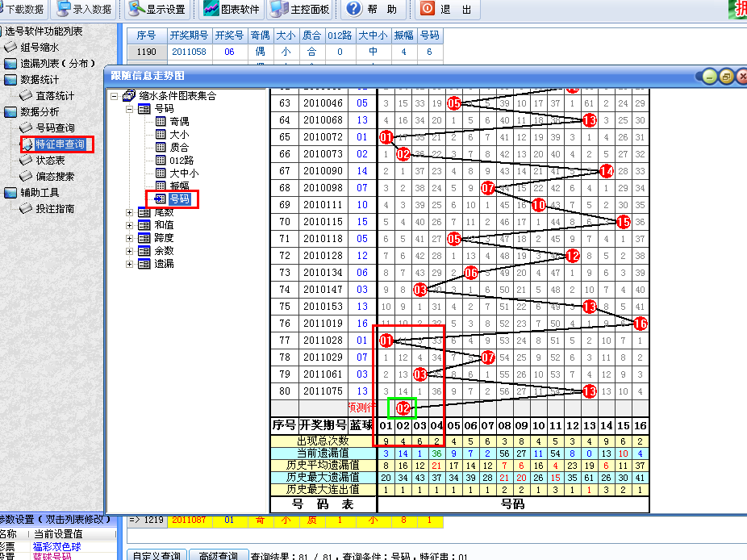Viewport: 747px width, 560px height.
Task: Click the 开奖期号 column header
Action: tap(190, 36)
